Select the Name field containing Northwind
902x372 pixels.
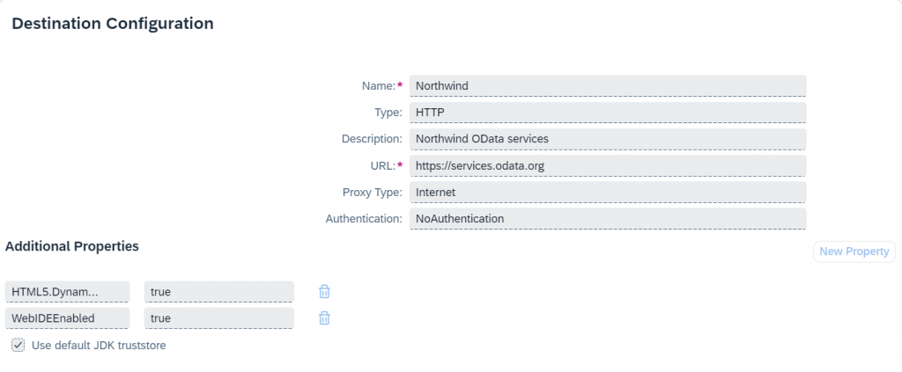coord(608,86)
